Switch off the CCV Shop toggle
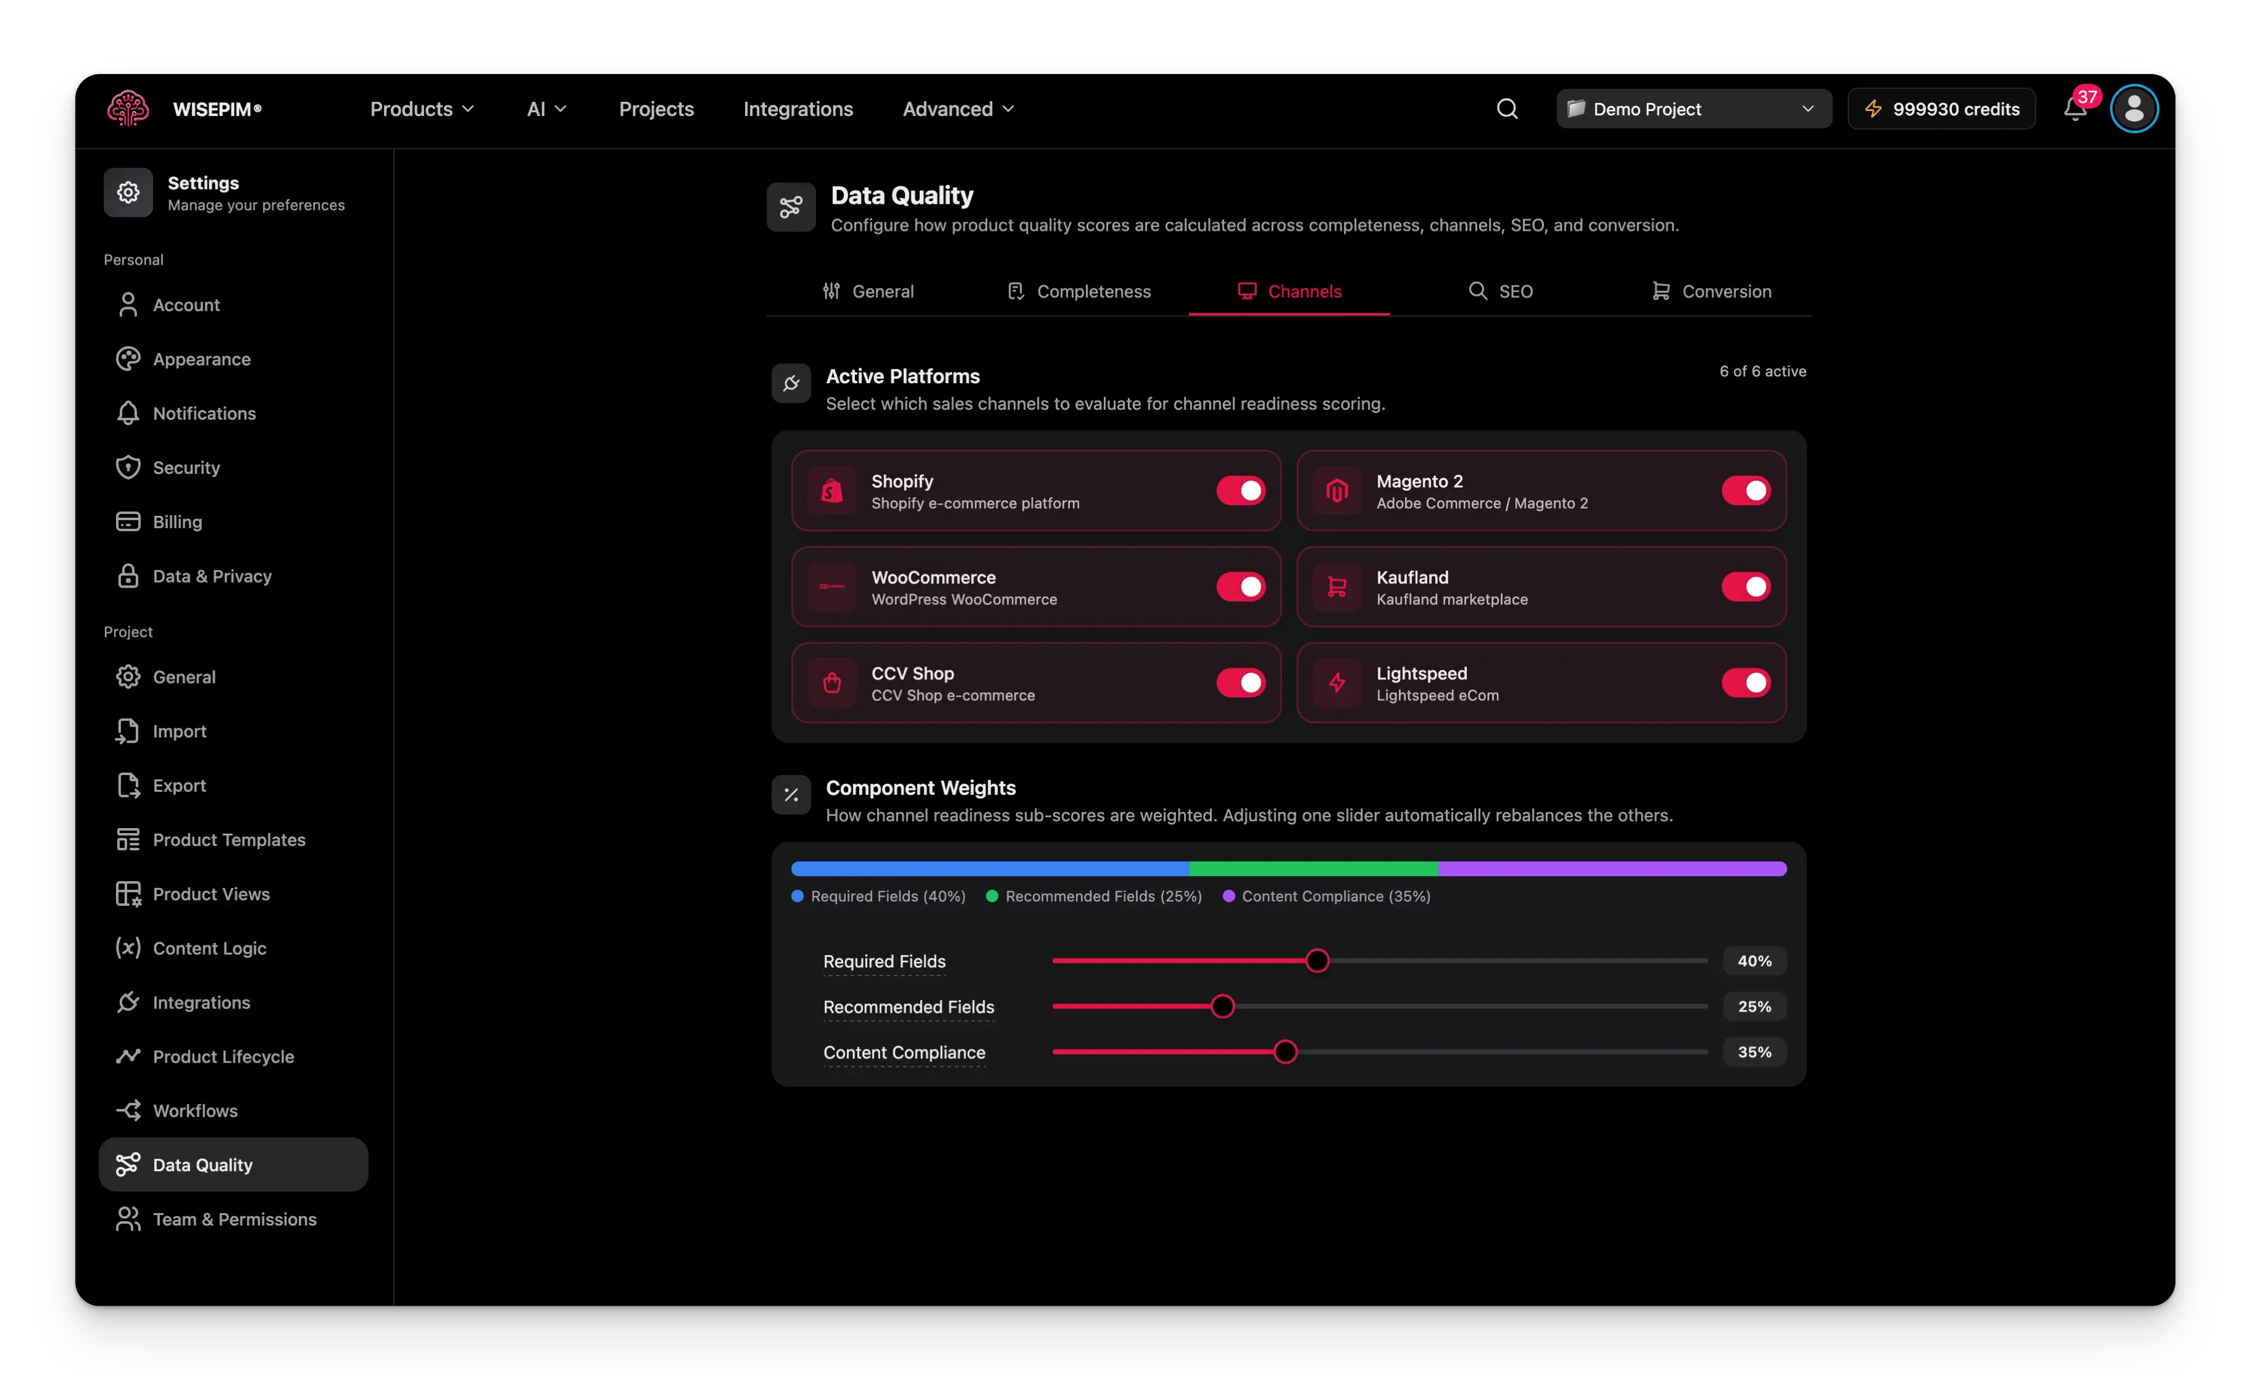 (x=1240, y=682)
